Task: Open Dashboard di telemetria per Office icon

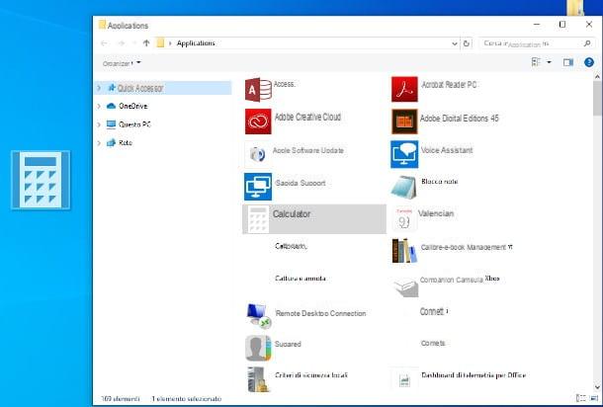Action: tap(404, 380)
